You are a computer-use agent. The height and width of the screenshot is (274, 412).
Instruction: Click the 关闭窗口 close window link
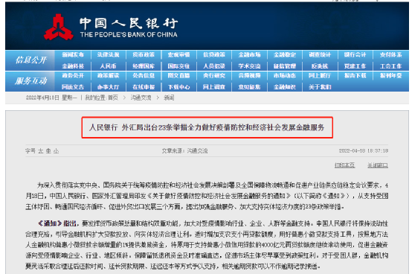378,165
